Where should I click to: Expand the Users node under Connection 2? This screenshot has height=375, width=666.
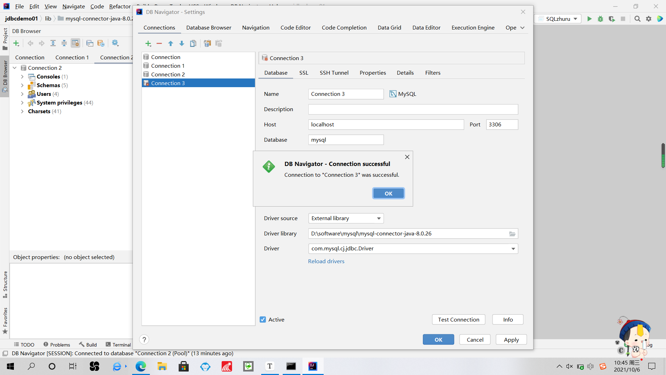23,94
